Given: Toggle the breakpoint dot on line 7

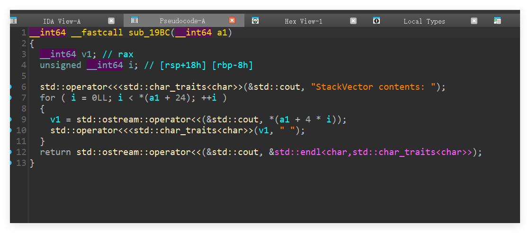Looking at the screenshot, I should (x=10, y=98).
